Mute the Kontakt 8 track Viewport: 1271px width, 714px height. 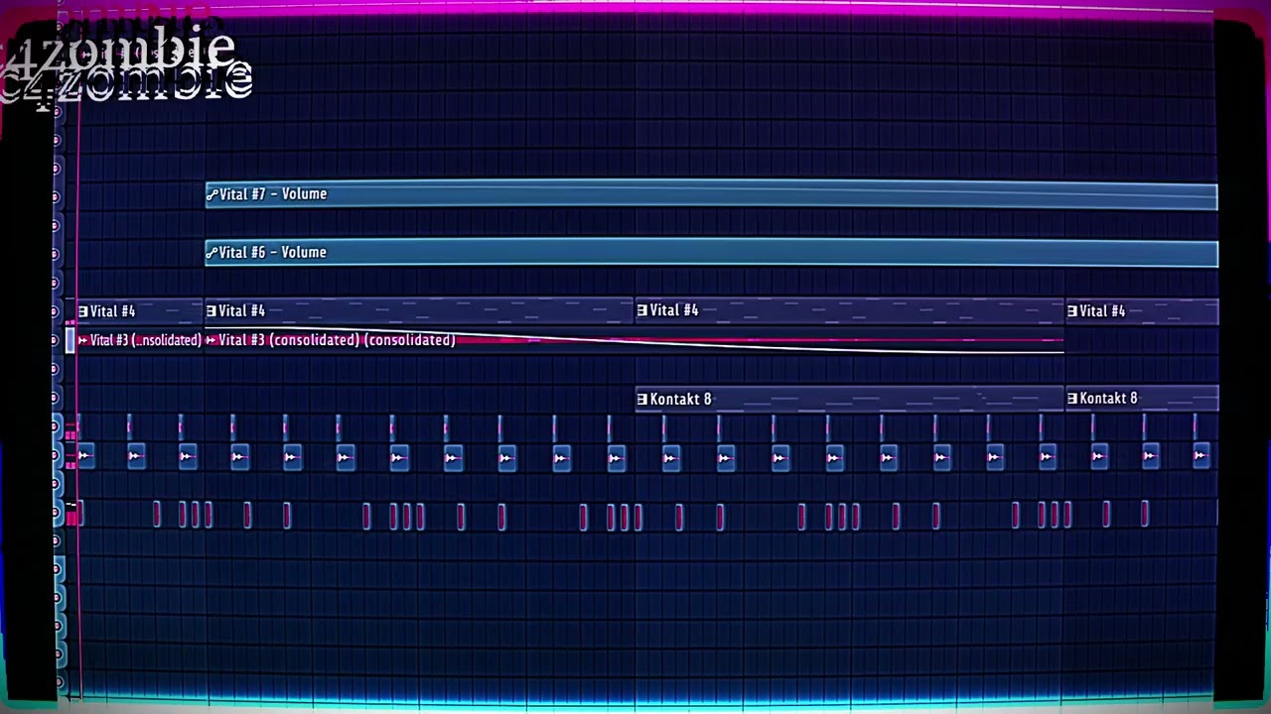(56, 398)
